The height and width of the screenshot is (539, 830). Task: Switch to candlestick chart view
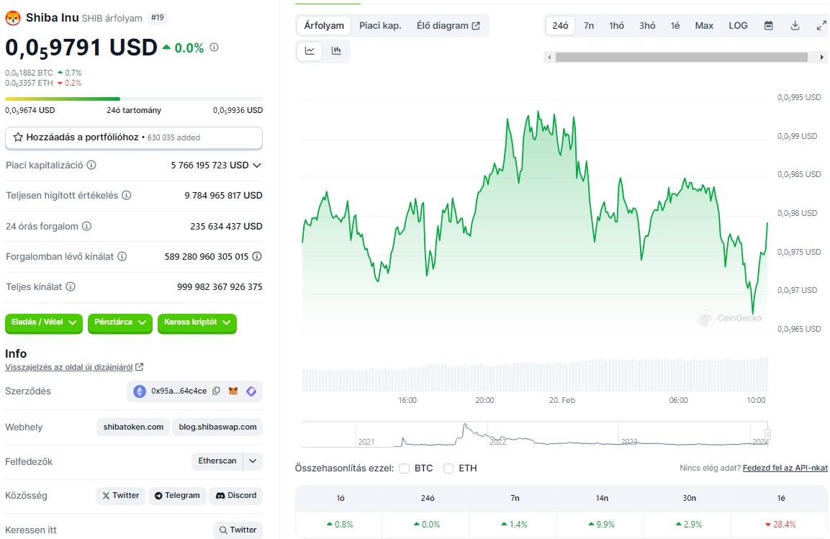coord(336,51)
